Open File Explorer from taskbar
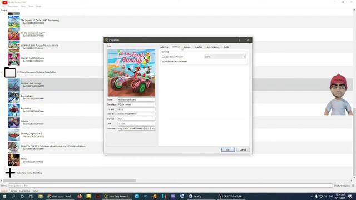 coord(41,196)
